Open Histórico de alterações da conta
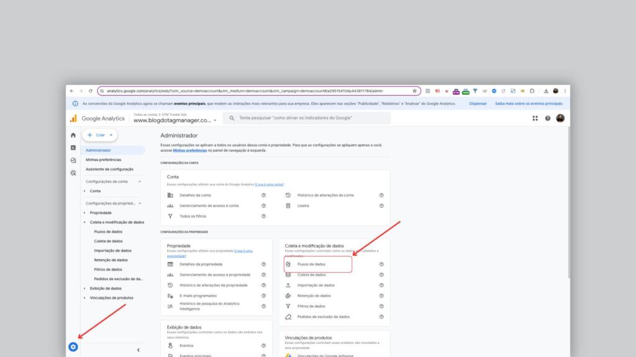 click(x=325, y=195)
